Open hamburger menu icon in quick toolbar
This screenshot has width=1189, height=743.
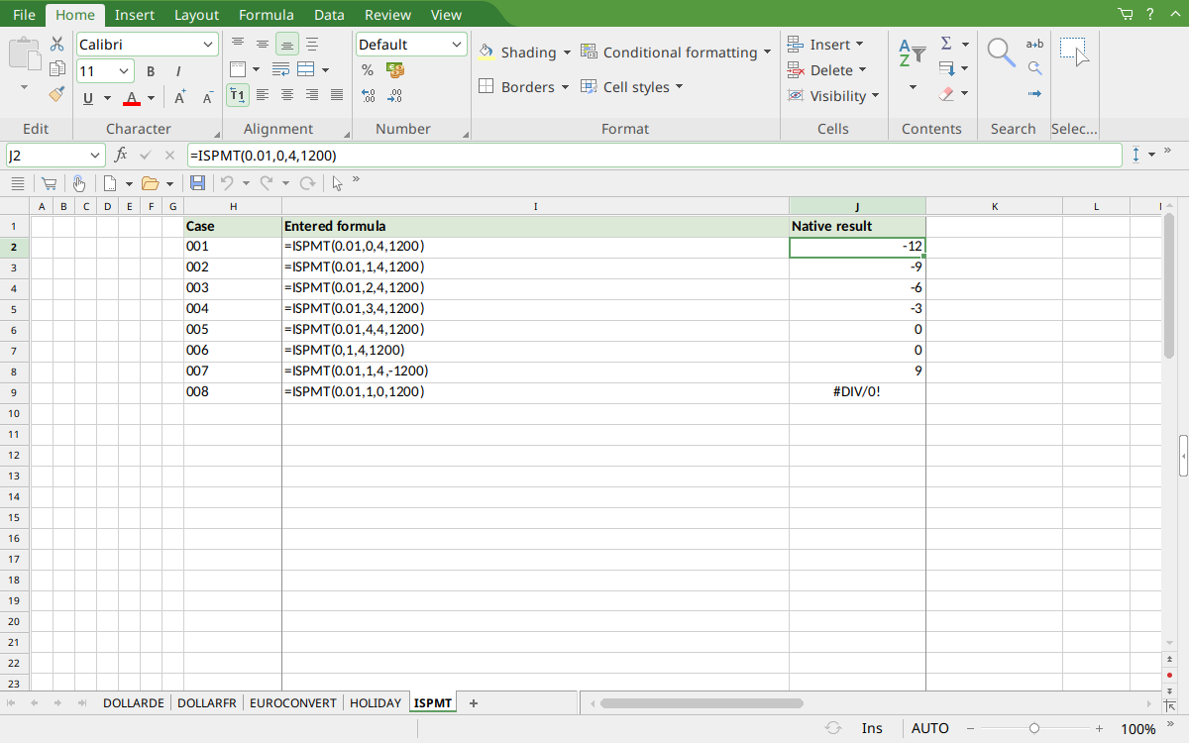pos(17,183)
